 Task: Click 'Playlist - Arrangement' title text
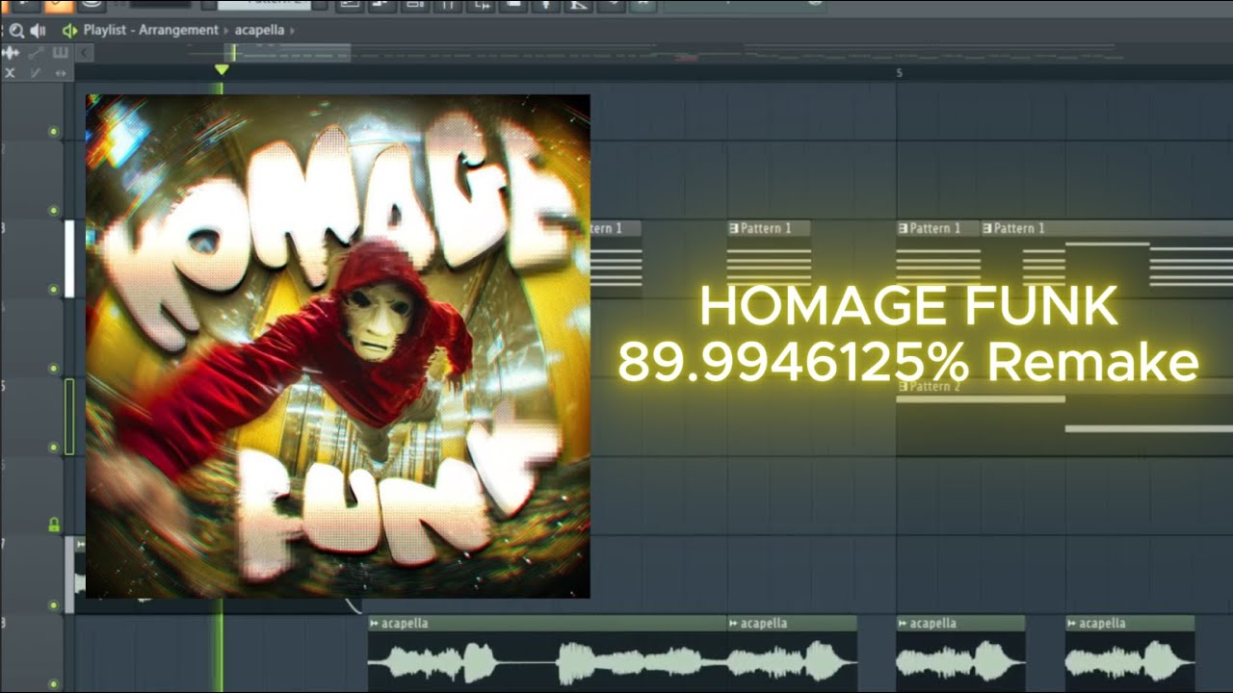(x=150, y=31)
